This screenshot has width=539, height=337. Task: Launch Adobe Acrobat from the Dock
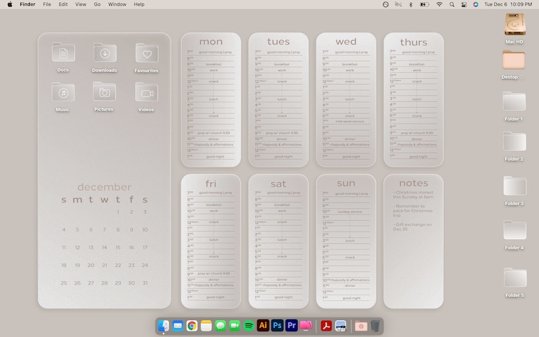327,325
